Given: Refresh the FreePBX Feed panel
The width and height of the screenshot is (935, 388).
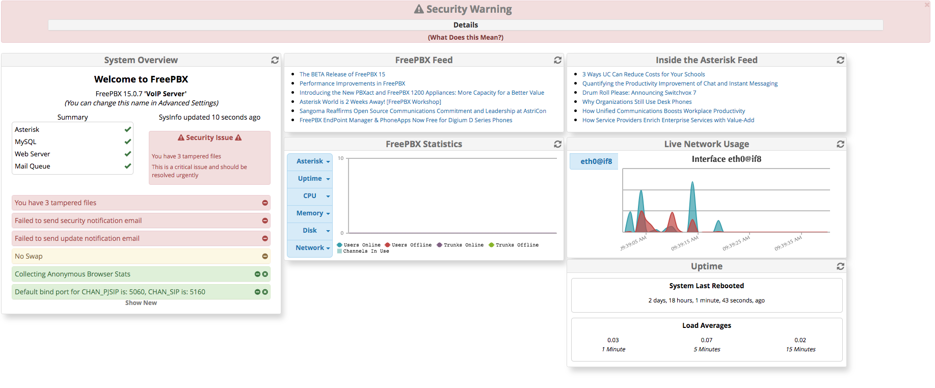Looking at the screenshot, I should tap(557, 60).
